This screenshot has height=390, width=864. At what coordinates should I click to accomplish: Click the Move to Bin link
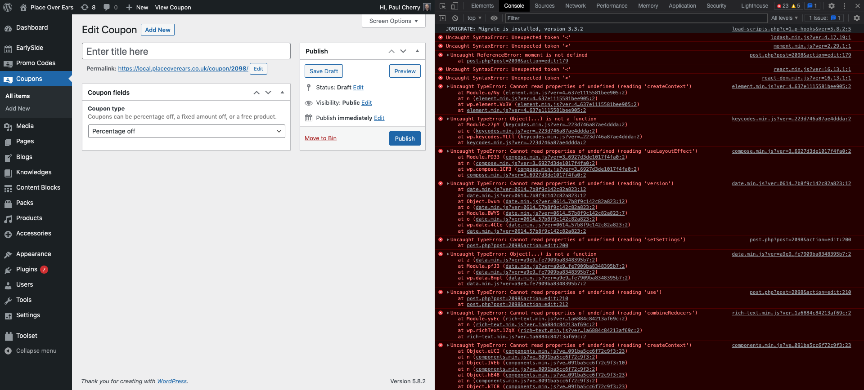pyautogui.click(x=320, y=138)
